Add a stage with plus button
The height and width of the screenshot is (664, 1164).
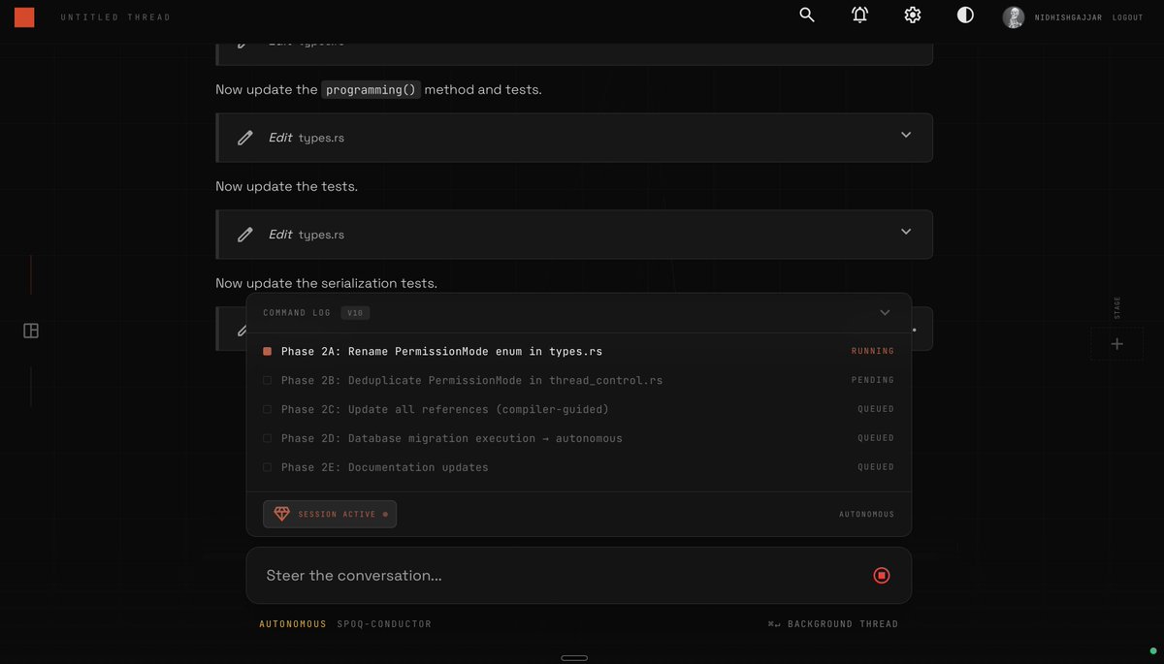(x=1116, y=344)
